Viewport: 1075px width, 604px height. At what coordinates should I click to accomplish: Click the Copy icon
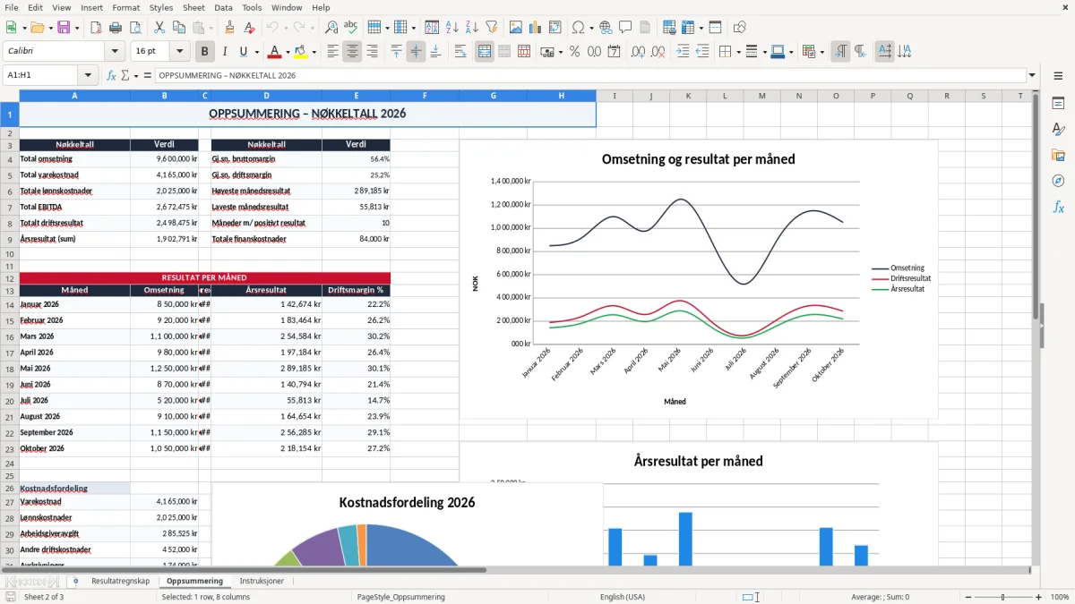point(178,28)
